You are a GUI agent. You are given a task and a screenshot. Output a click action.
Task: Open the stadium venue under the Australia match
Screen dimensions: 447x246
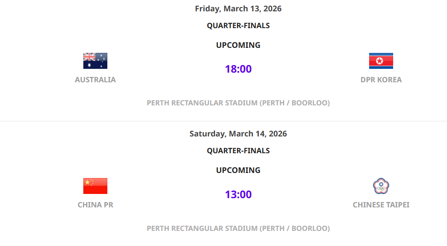(238, 103)
